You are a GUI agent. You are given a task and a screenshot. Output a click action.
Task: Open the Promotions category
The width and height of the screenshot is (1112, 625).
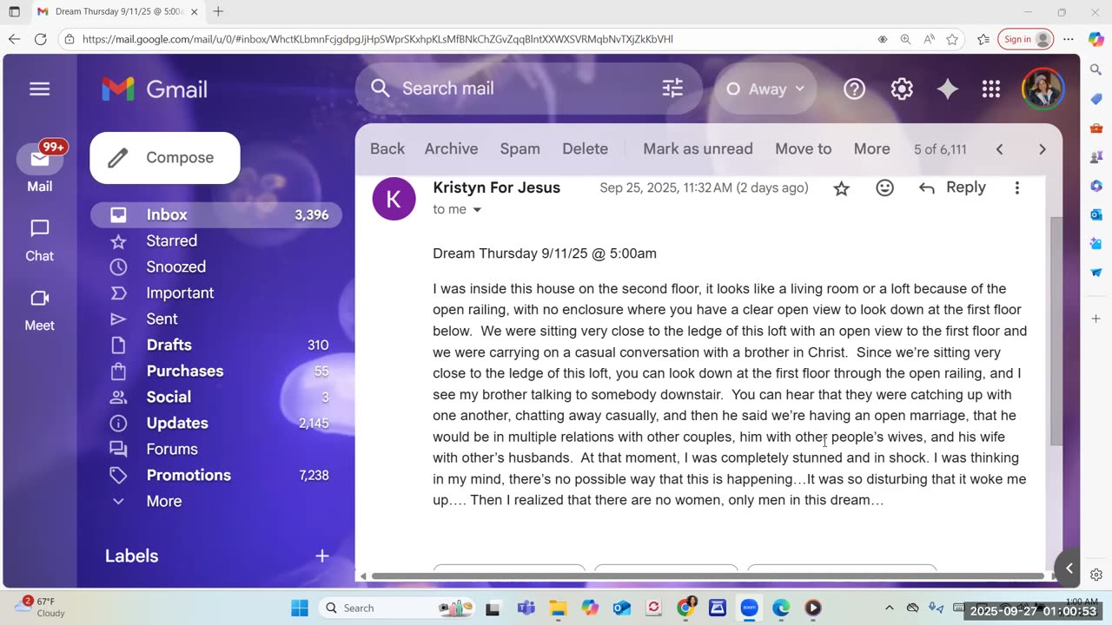[216, 475]
